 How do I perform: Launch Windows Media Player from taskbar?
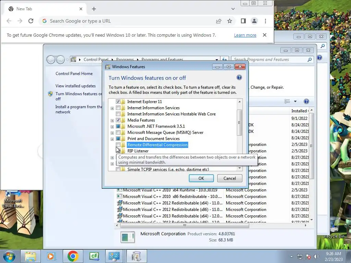coord(51,256)
